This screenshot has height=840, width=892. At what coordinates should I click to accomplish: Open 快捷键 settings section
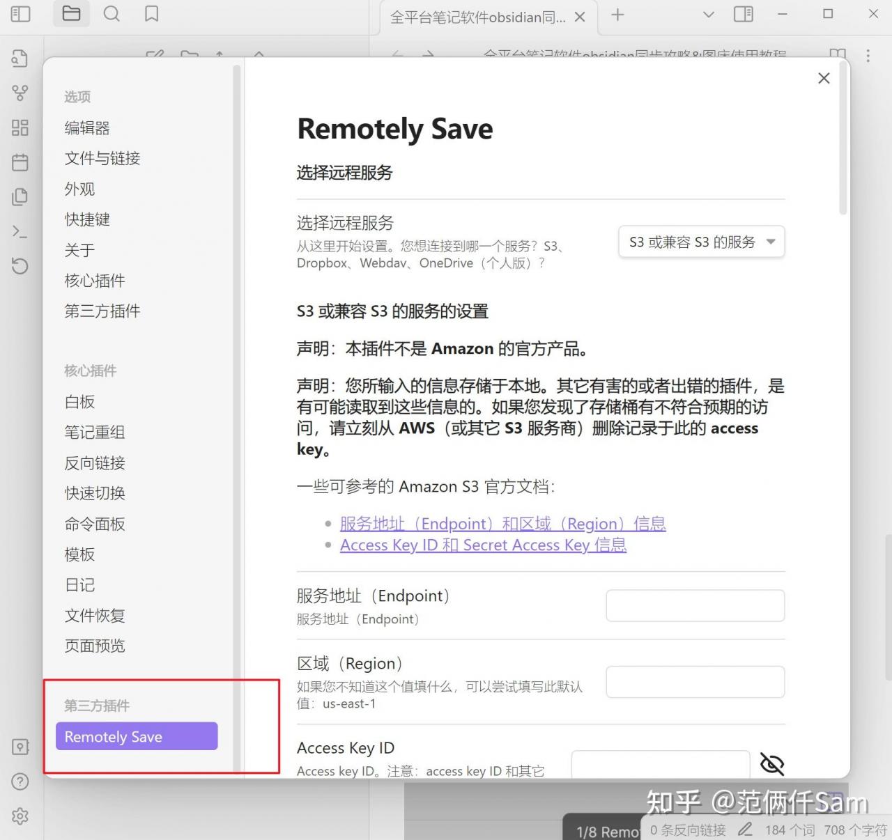coord(87,219)
